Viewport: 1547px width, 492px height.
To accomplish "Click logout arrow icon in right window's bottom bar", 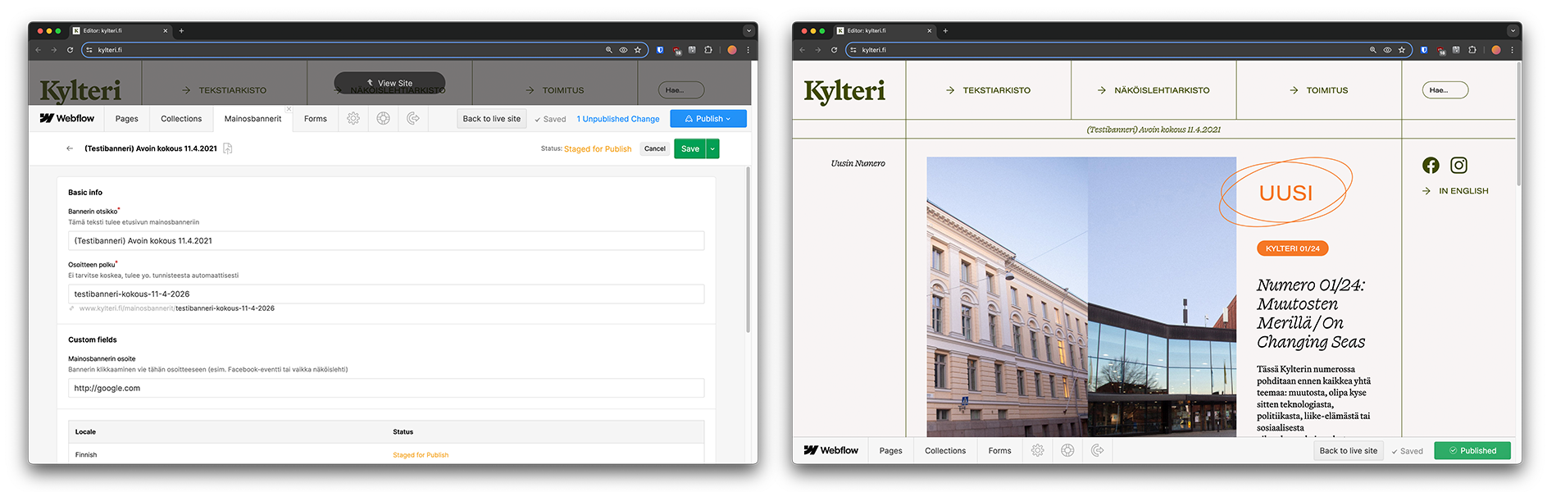I will (x=1098, y=450).
